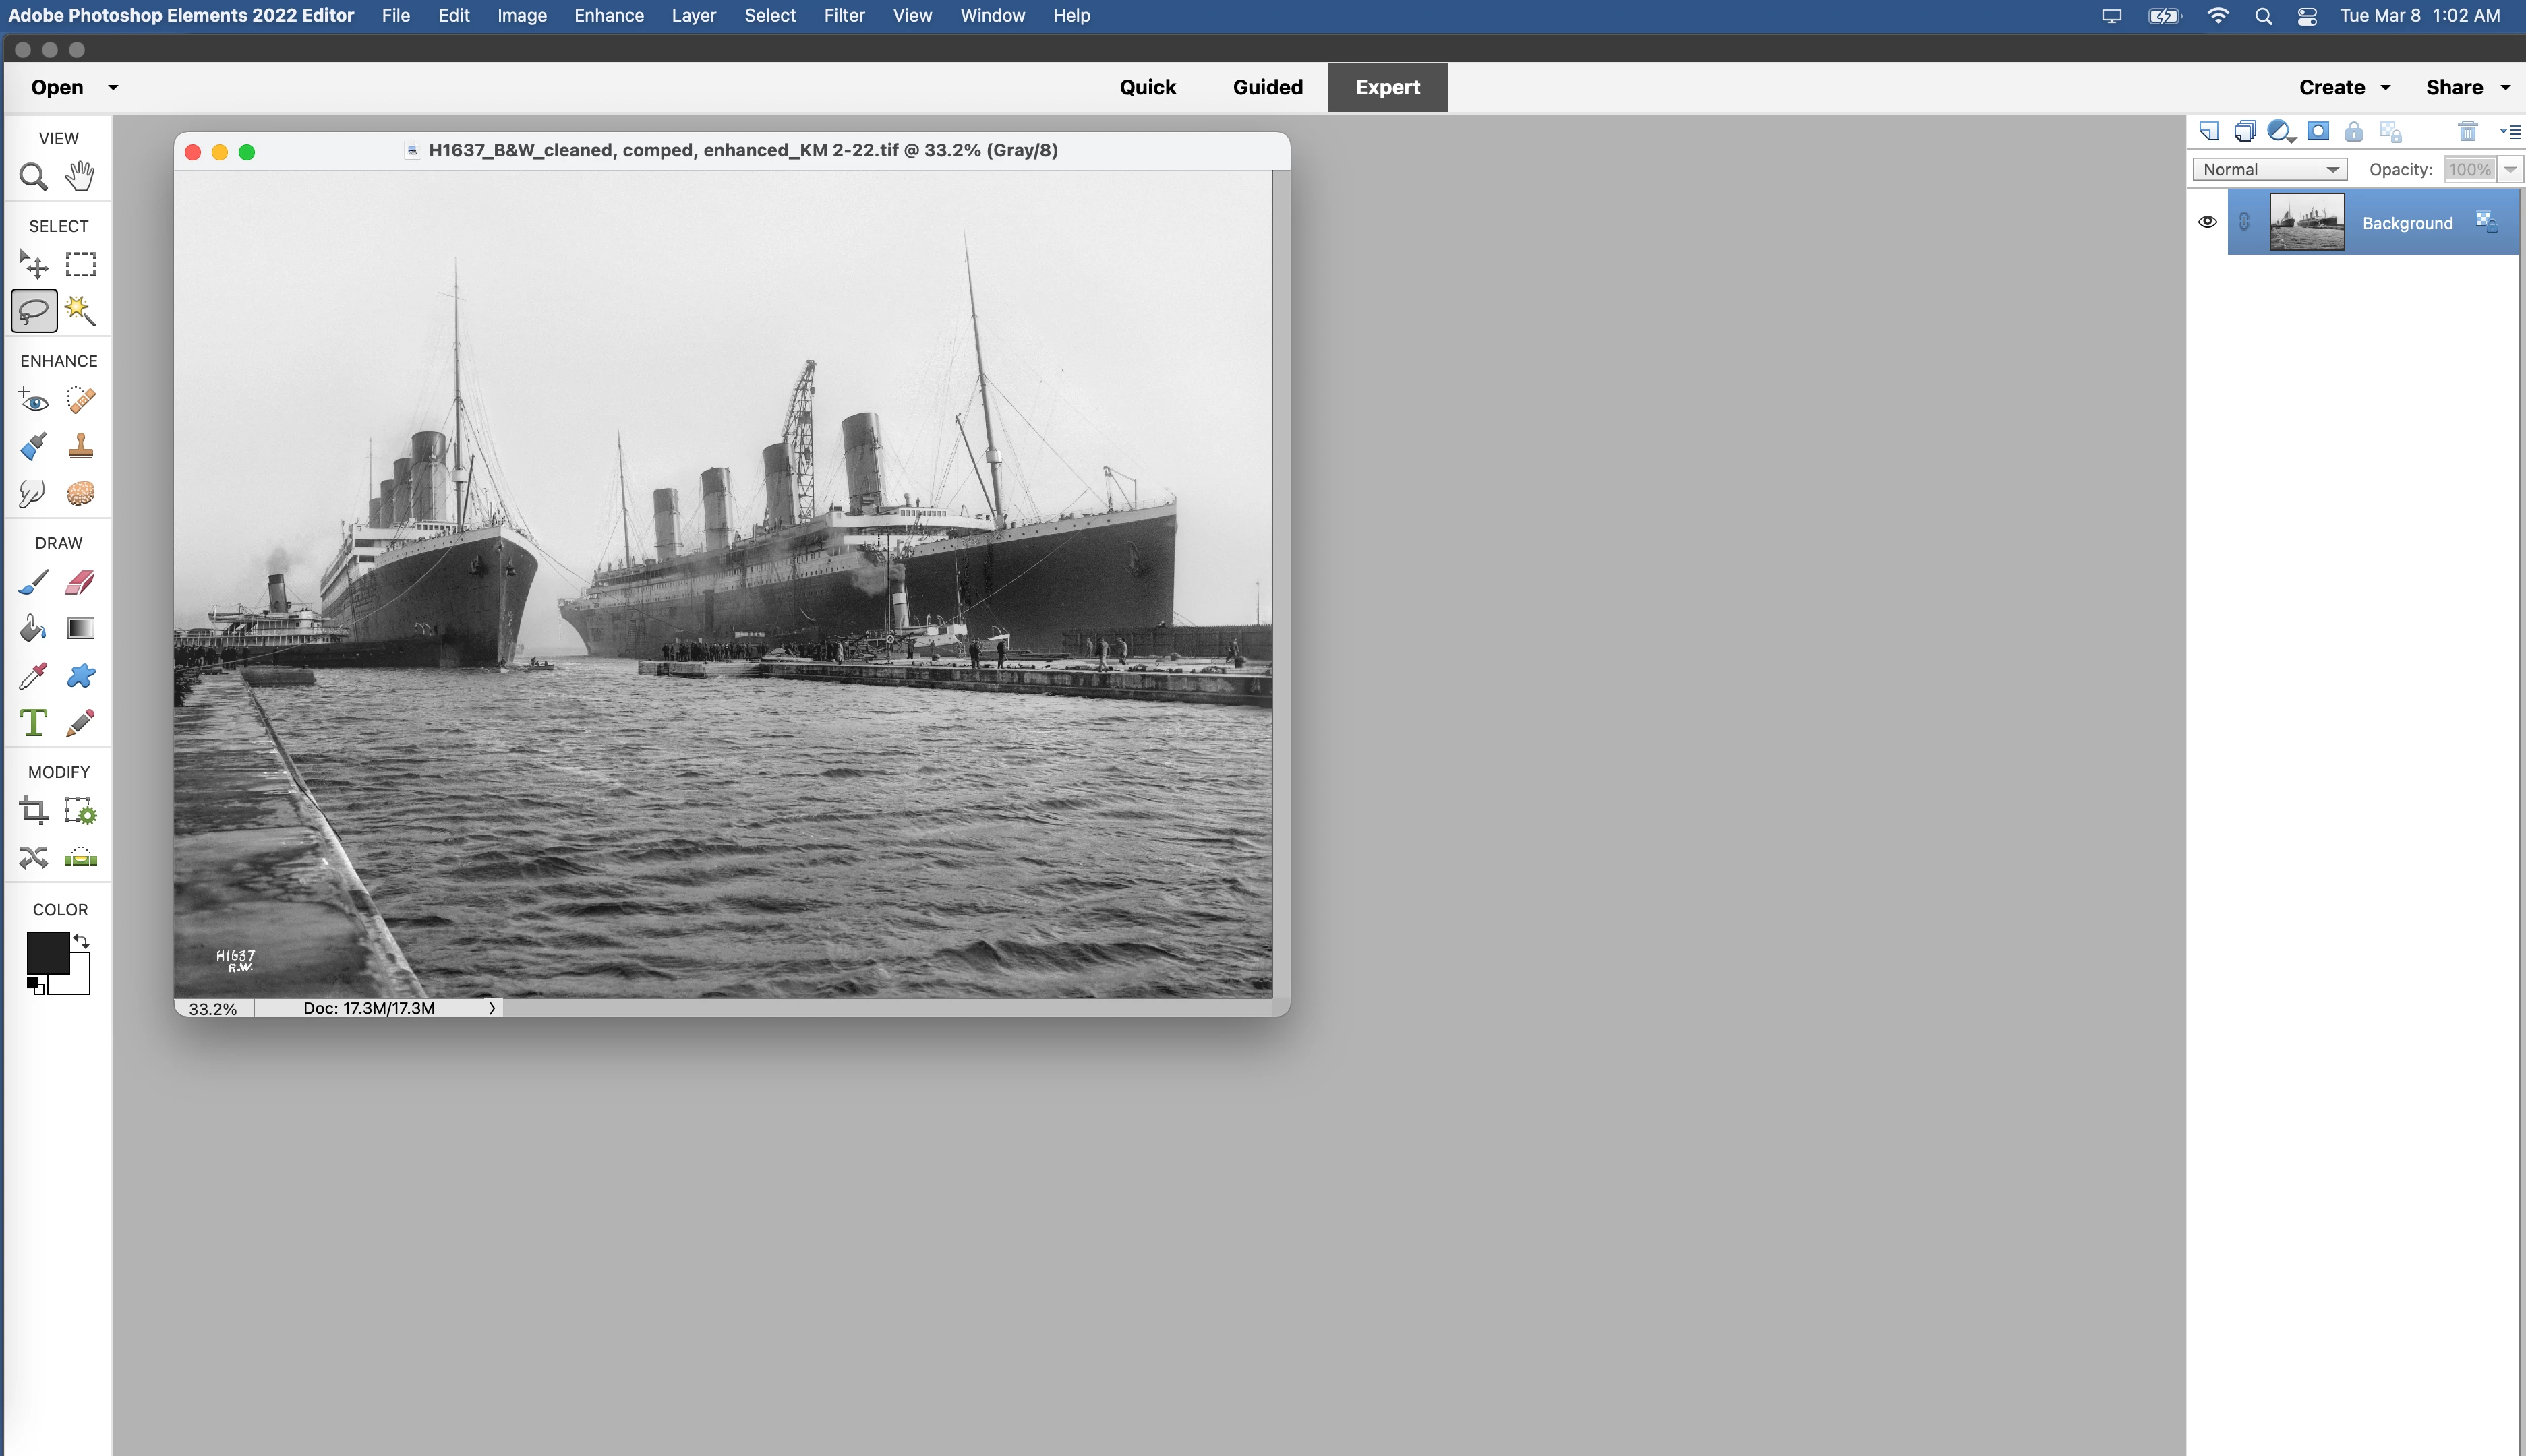Viewport: 2526px width, 1456px height.
Task: Pick the Spot Healing Brush tool
Action: click(x=80, y=400)
